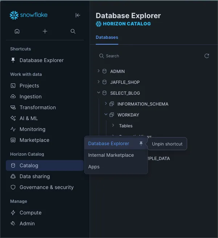Click the Snowflake logo
The image size is (218, 238).
pos(29,15)
